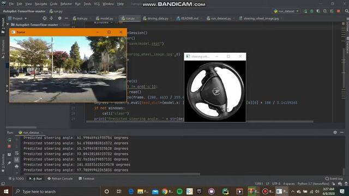The width and height of the screenshot is (349, 196).
Task: Switch to the run_dataset.py editor tab
Action: click(219, 19)
